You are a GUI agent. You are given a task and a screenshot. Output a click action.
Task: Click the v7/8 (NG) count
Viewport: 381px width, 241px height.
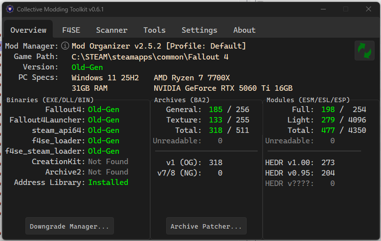coord(220,173)
